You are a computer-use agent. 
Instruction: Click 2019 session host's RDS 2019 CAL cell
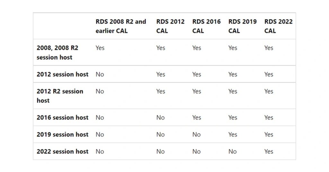pos(233,134)
